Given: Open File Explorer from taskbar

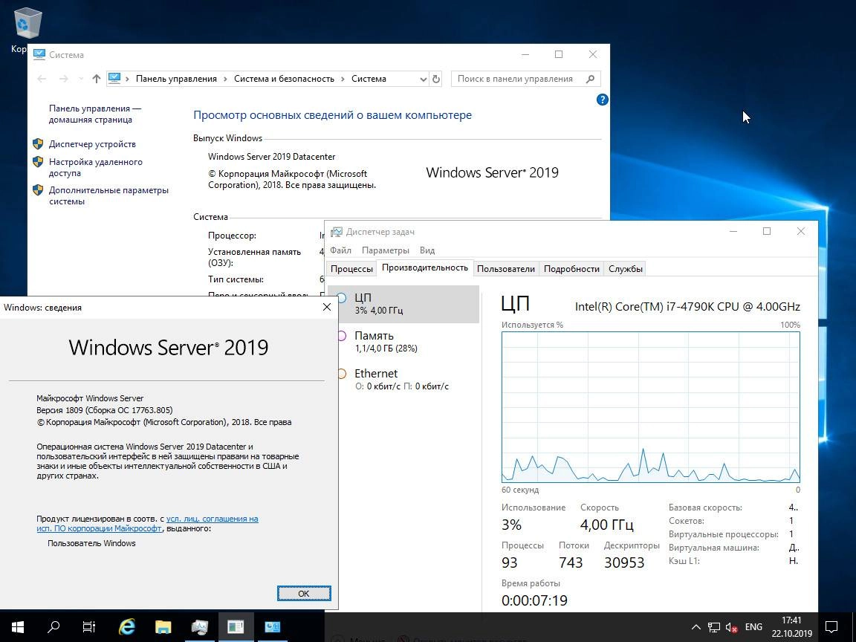Looking at the screenshot, I should [163, 626].
